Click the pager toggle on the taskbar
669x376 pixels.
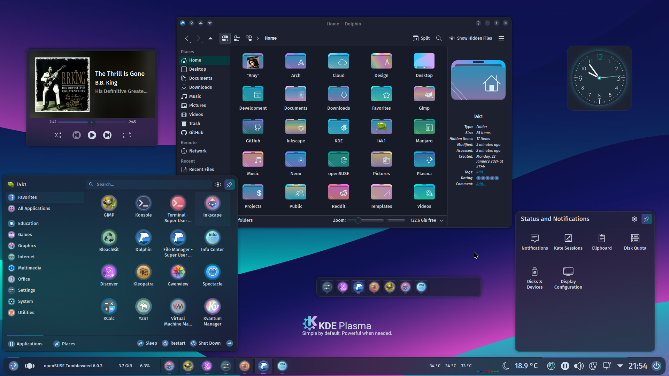pyautogui.click(x=30, y=366)
